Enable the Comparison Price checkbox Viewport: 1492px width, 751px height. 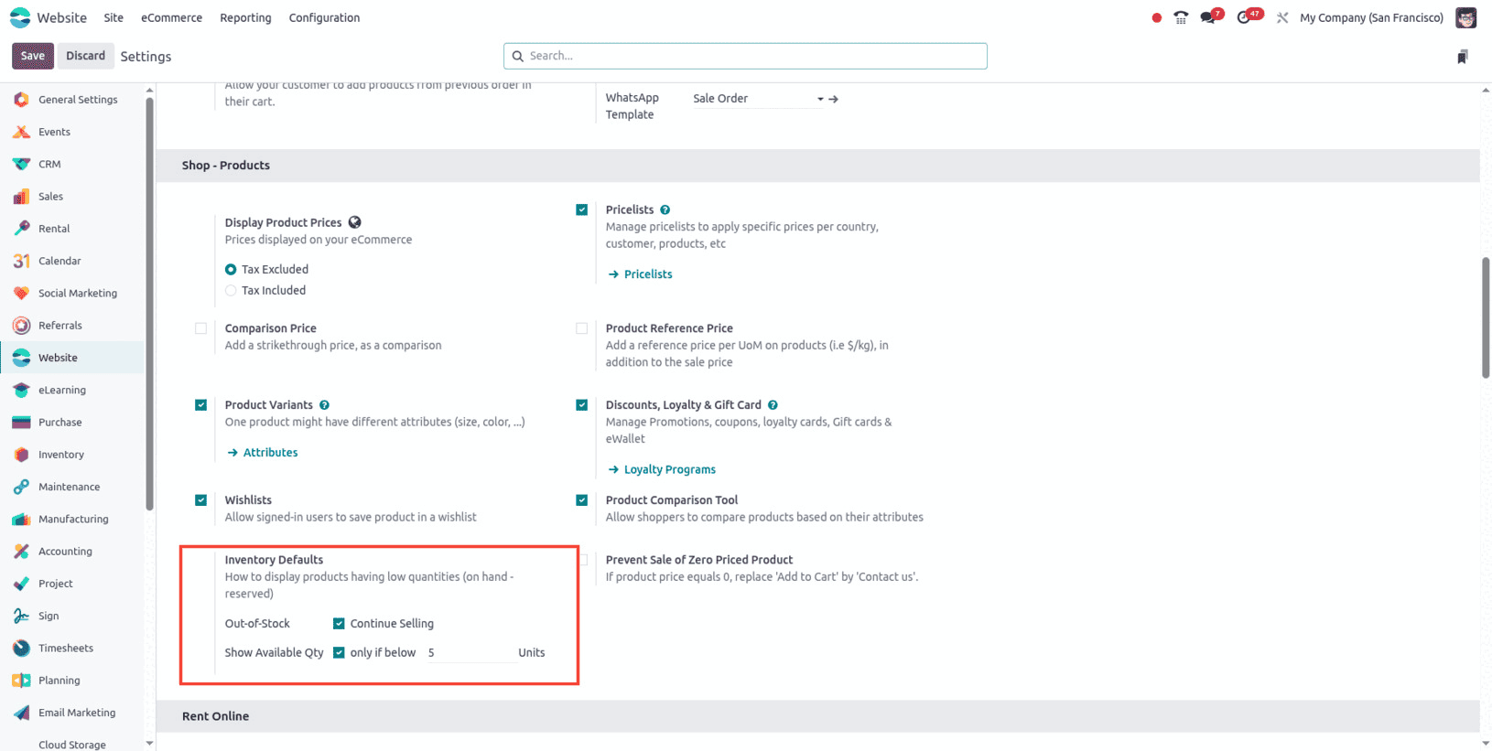[x=201, y=328]
